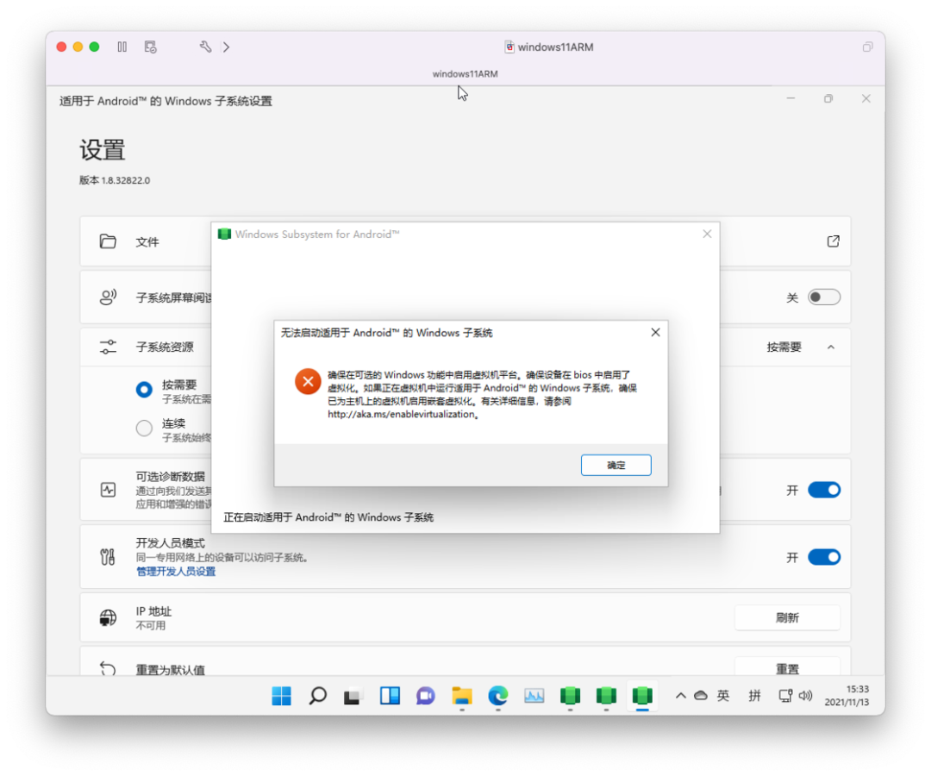Click the 刷新 button for IP address
The height and width of the screenshot is (776, 931).
pos(787,617)
